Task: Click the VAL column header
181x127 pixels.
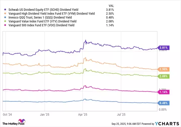Action: (x=111, y=5)
